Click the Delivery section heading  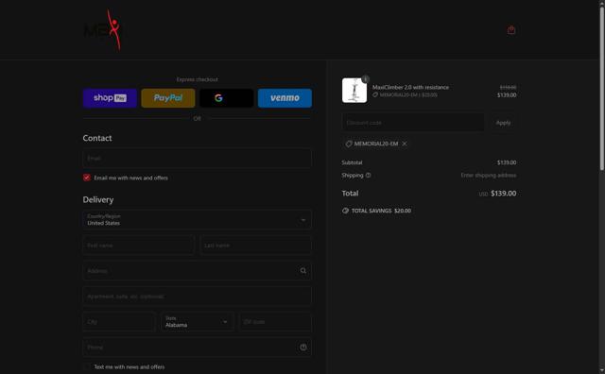coord(98,199)
